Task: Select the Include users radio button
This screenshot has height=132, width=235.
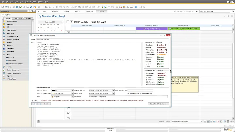Action: (x=128, y=93)
